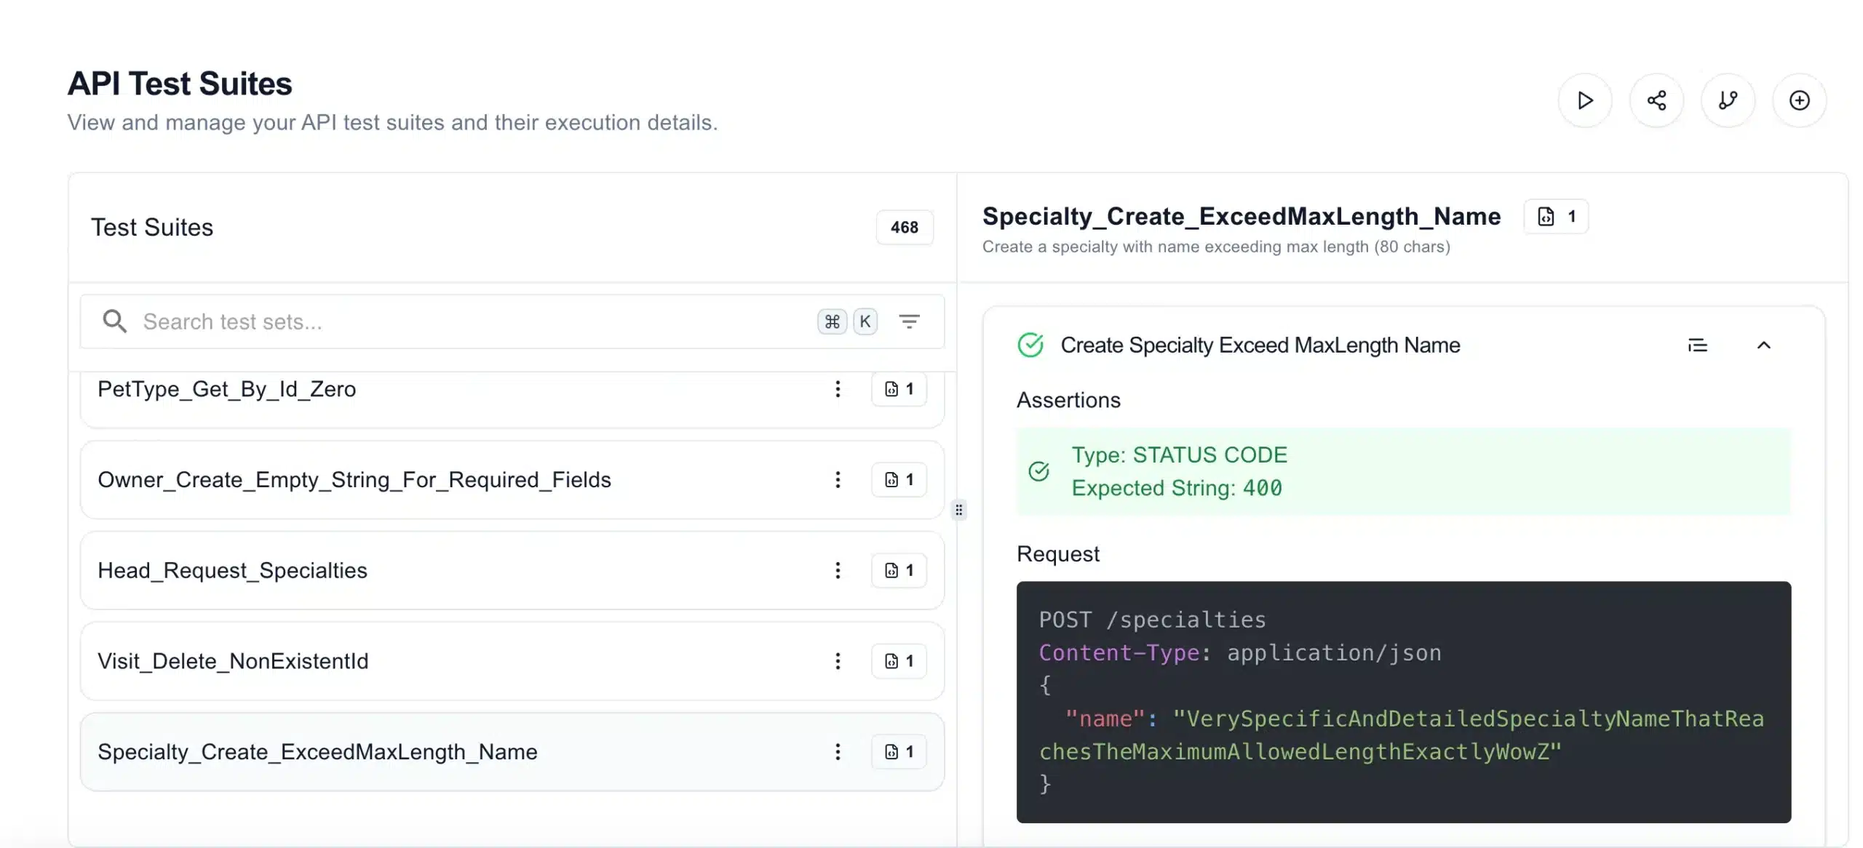1863x848 pixels.
Task: Click Type: STATUS CODE assertion text
Action: tap(1179, 455)
